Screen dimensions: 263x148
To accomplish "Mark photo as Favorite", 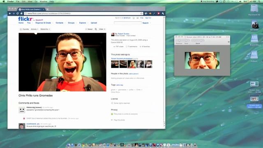I will point(24,29).
